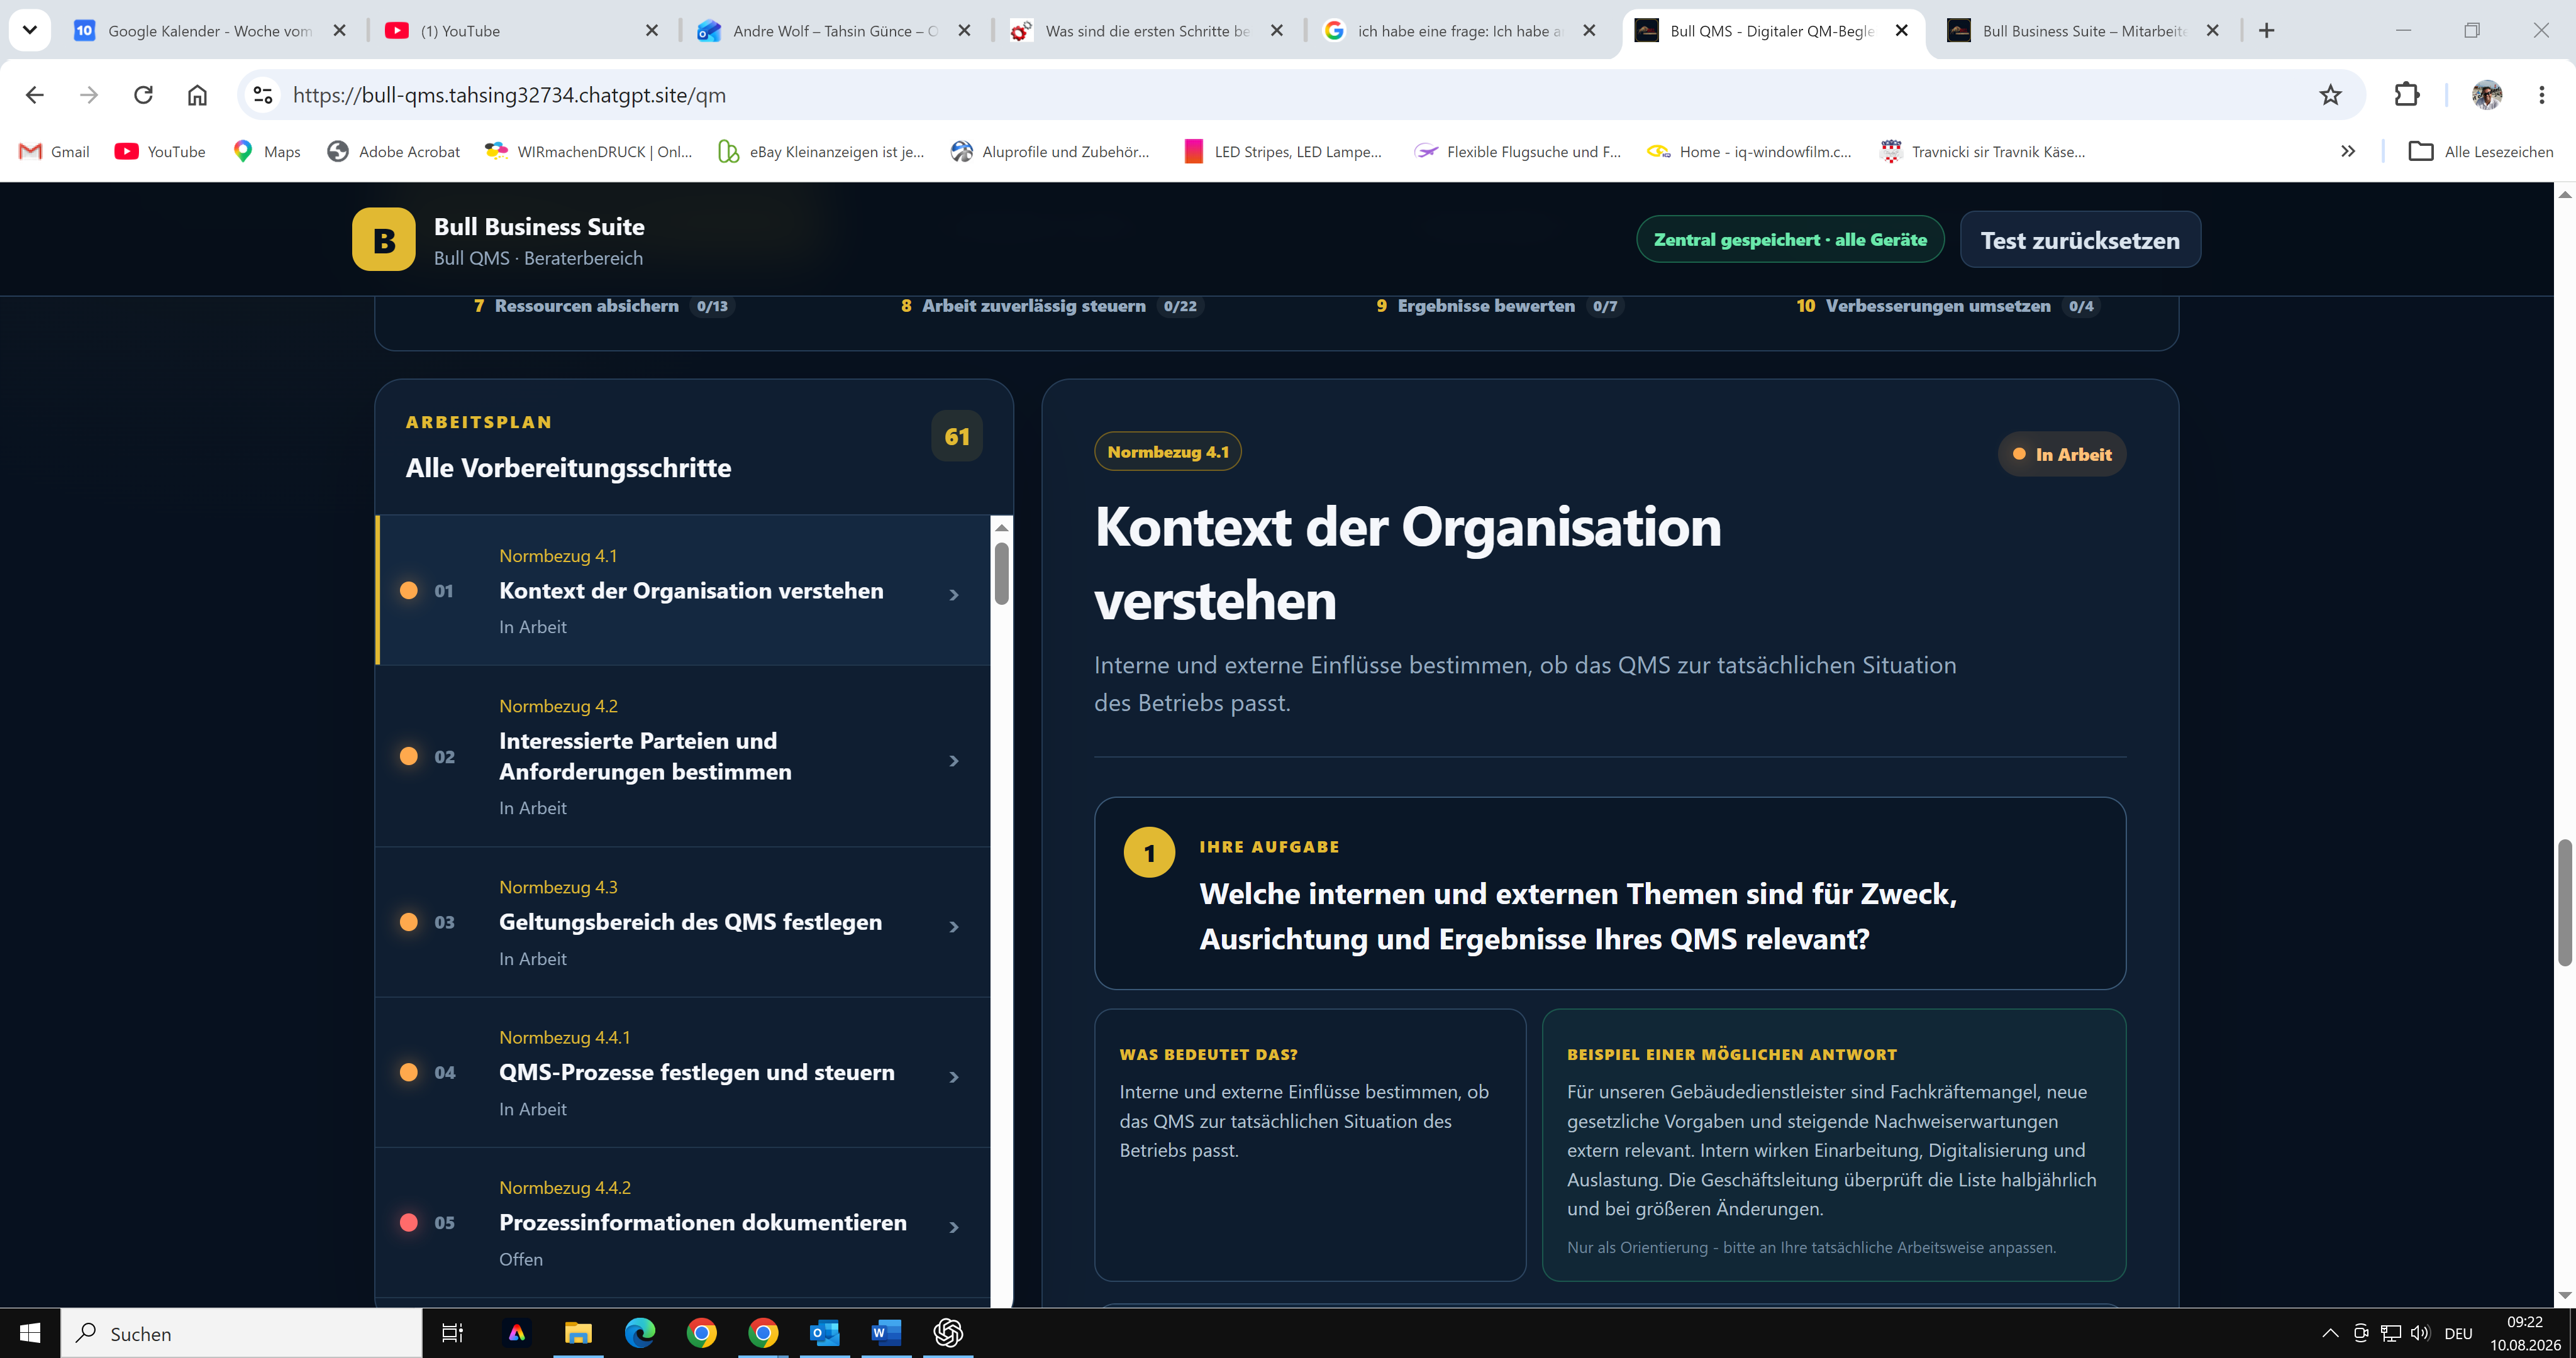Open chapter 7 Ressourcen absichern

(604, 306)
